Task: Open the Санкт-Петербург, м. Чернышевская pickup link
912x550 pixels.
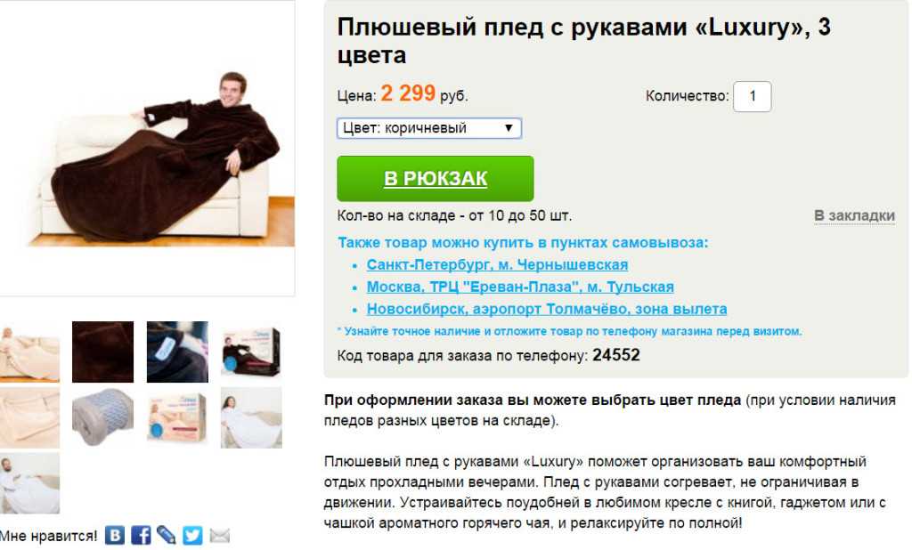Action: (x=497, y=264)
